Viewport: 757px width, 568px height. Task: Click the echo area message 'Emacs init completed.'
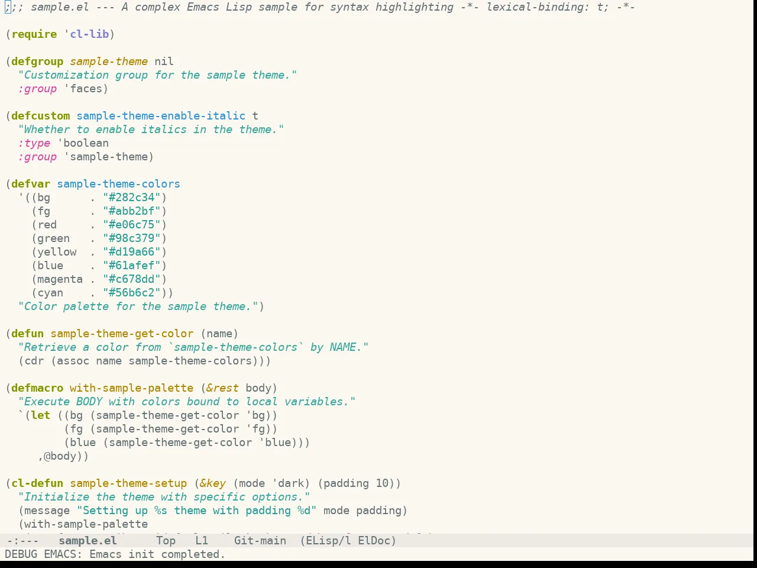pos(157,554)
